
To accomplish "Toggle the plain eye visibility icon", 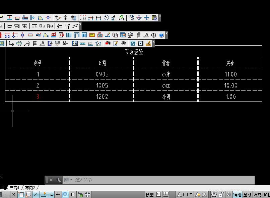I will point(123,43).
